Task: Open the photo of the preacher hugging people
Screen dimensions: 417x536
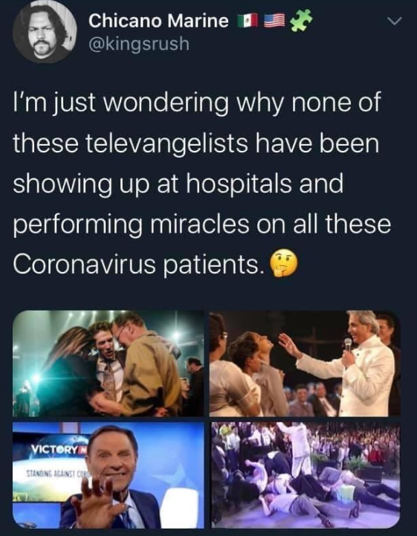Action: [109, 364]
